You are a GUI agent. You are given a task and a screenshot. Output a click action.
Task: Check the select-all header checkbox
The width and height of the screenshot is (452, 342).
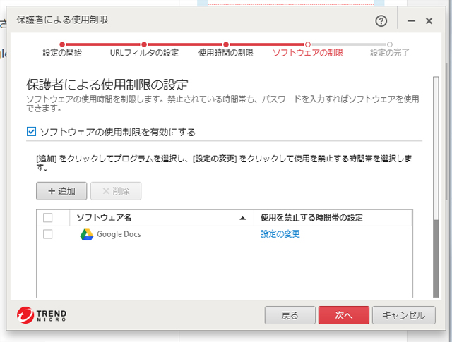(x=48, y=217)
